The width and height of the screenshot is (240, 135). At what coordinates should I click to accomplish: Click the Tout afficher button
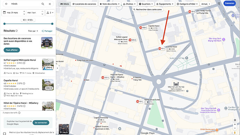coord(12,50)
